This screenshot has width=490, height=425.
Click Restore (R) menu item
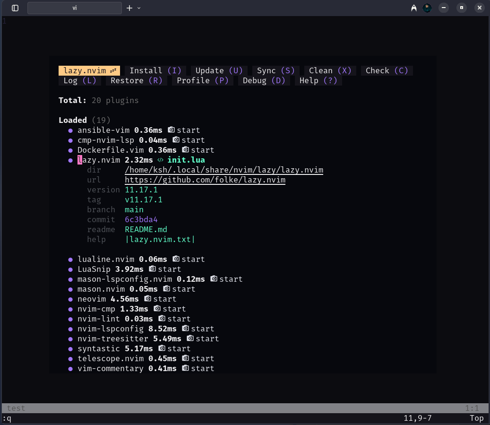(136, 81)
